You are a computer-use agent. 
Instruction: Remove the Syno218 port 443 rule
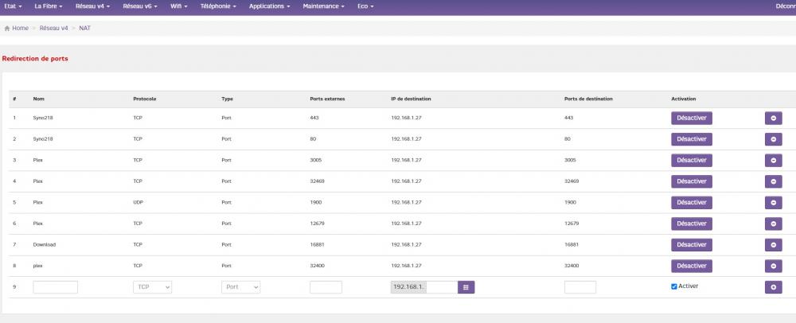[773, 118]
